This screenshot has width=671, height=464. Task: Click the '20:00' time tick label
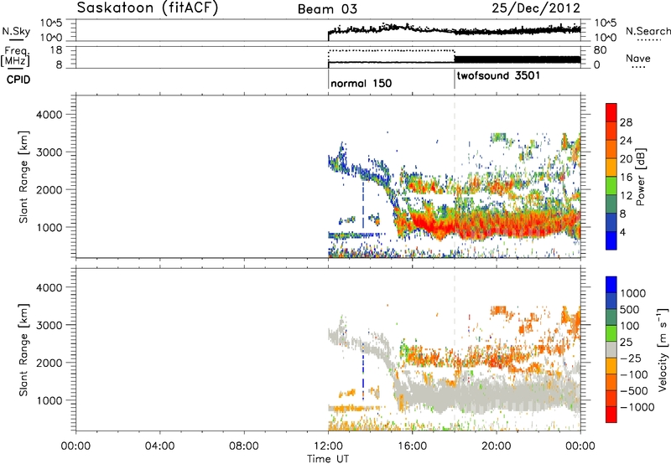coord(497,446)
